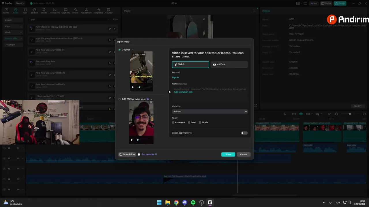Play the Original preview video
This screenshot has height=207, width=369.
[133, 87]
